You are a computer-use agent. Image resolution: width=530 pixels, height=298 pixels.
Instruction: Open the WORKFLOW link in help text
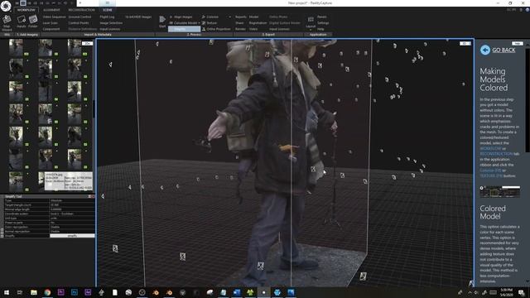point(490,148)
